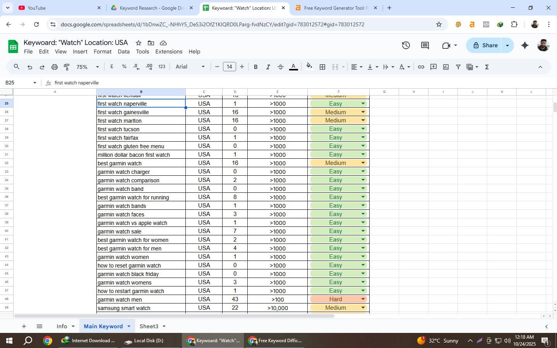The width and height of the screenshot is (557, 348).
Task: Undo the last action
Action: coord(29,67)
